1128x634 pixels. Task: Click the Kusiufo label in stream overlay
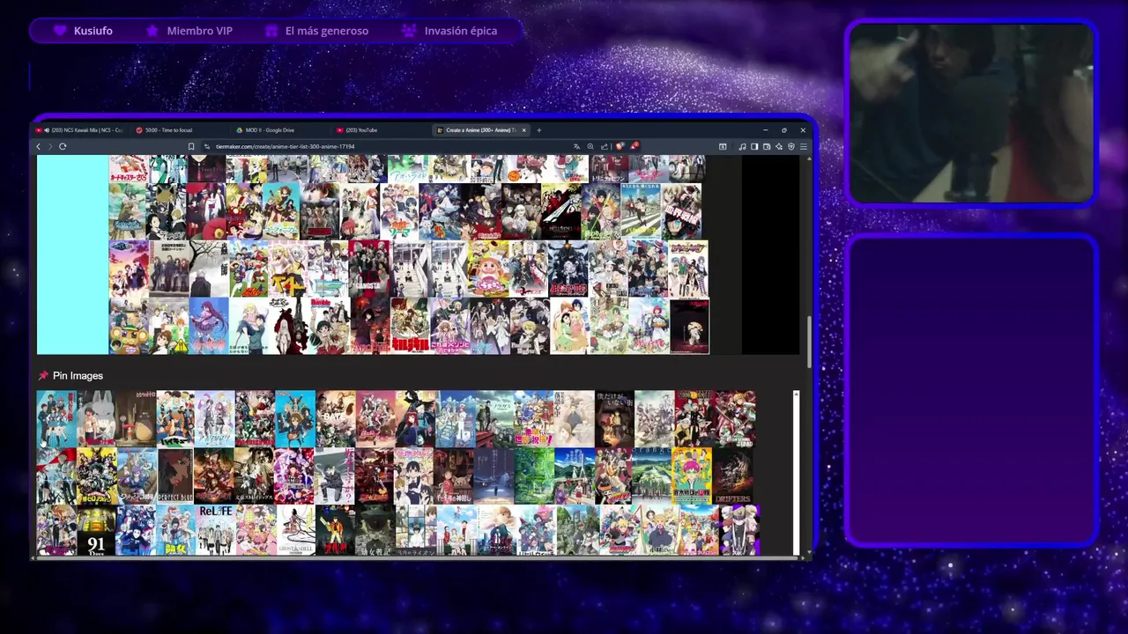pos(93,31)
